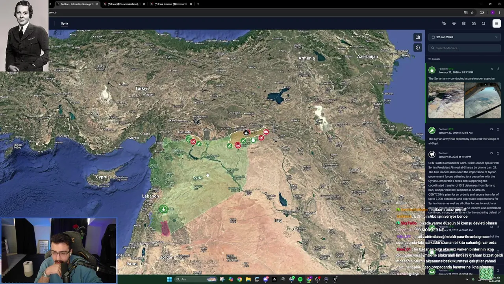Screen dimensions: 504x284
Task: Open external link on al-Sept village card
Action: click(x=498, y=129)
